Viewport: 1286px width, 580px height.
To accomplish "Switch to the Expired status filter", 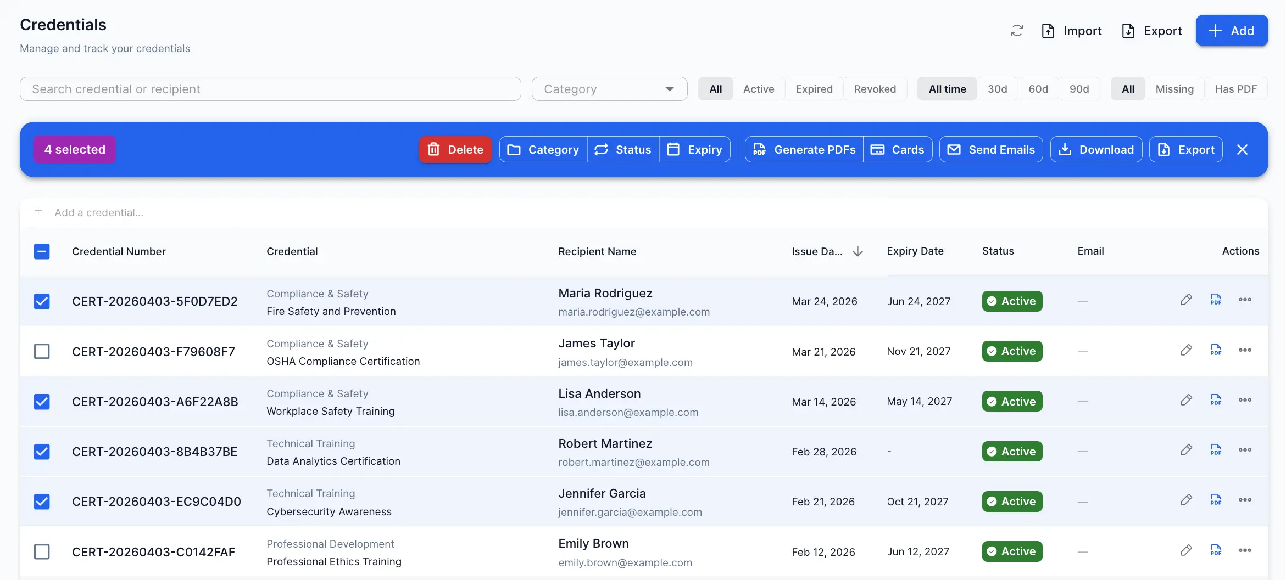I will pyautogui.click(x=814, y=88).
